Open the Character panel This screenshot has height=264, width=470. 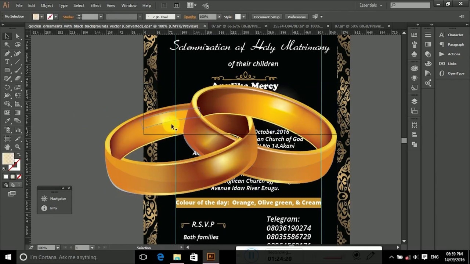point(455,35)
